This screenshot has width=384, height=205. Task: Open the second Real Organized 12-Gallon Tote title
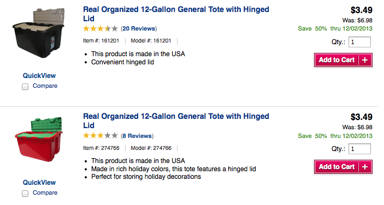click(176, 120)
